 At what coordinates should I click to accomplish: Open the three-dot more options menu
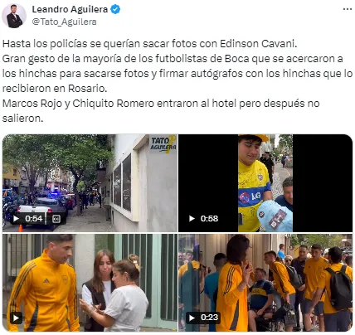click(347, 9)
